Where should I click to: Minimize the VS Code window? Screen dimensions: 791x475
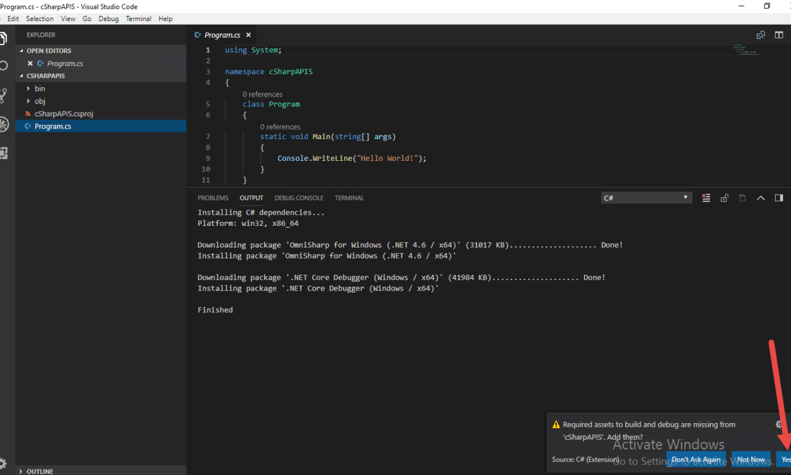[x=741, y=6]
